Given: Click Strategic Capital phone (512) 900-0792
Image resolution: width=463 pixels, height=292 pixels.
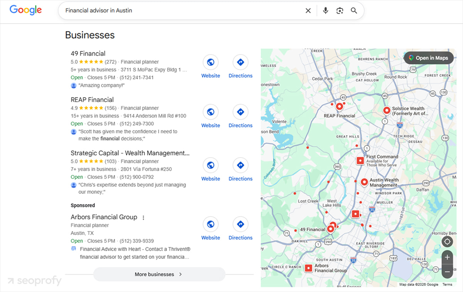Looking at the screenshot, I should coord(137,177).
